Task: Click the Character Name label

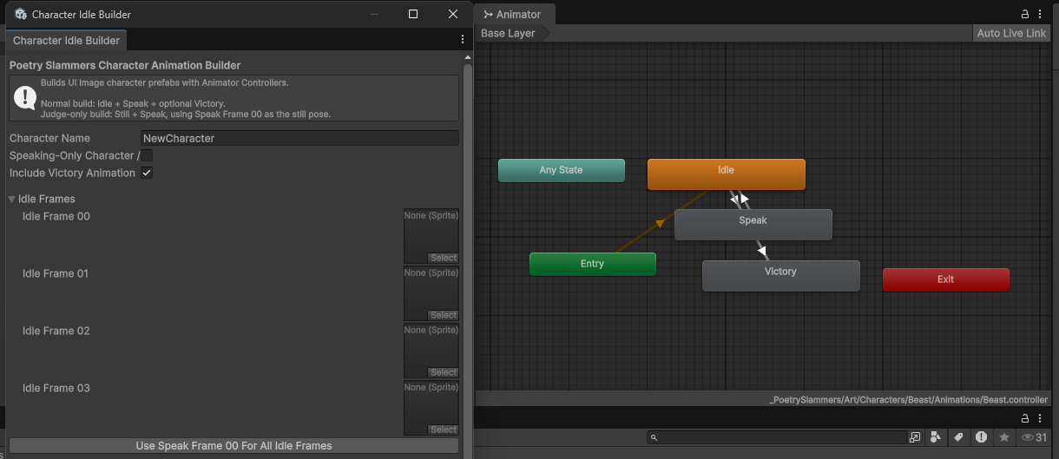Action: 49,138
